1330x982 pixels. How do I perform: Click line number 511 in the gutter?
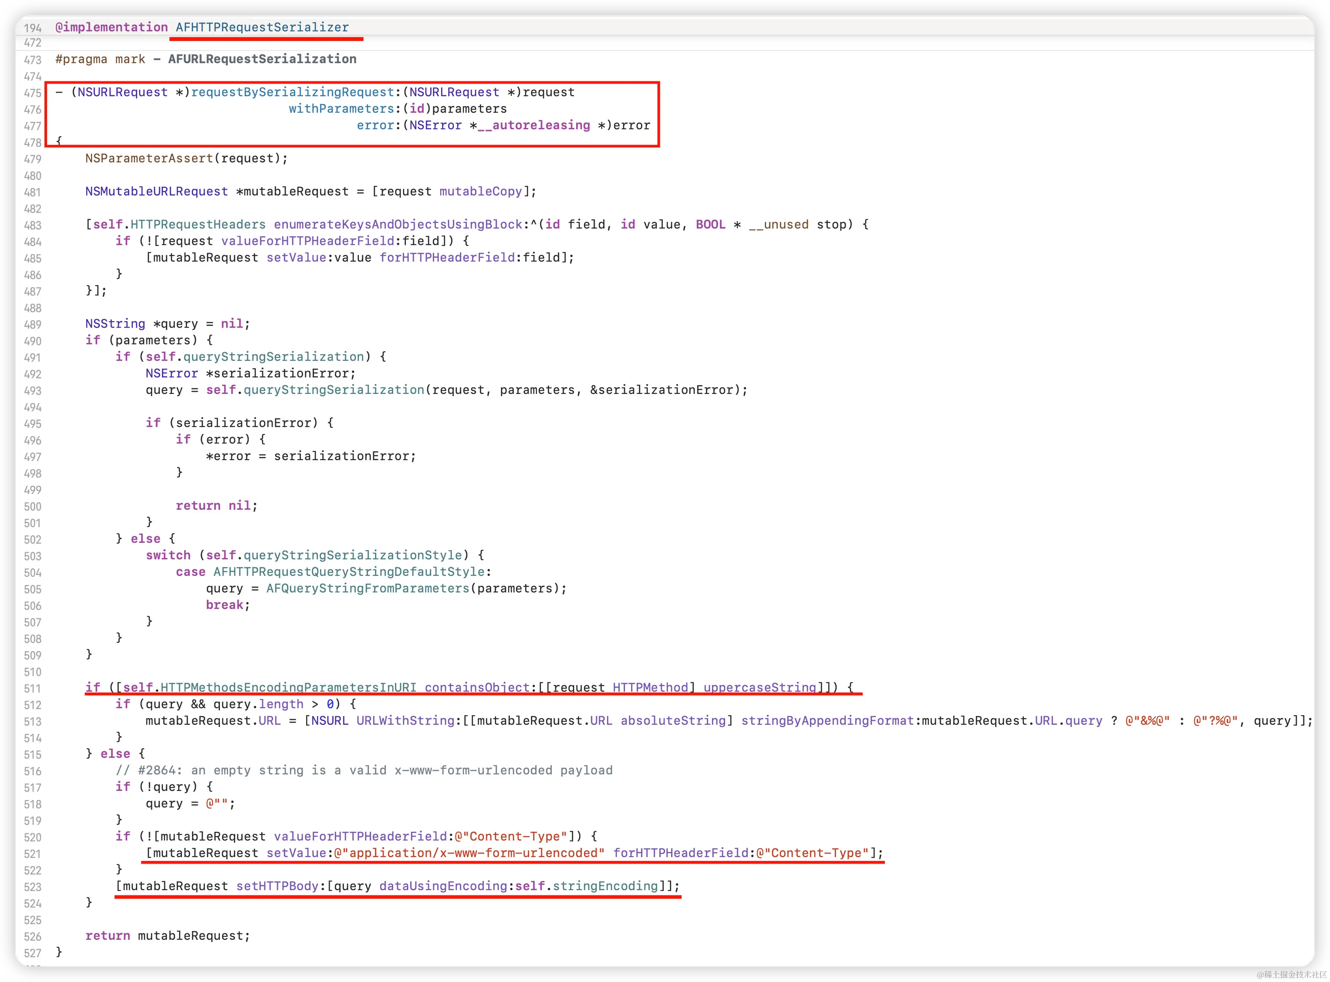(32, 689)
